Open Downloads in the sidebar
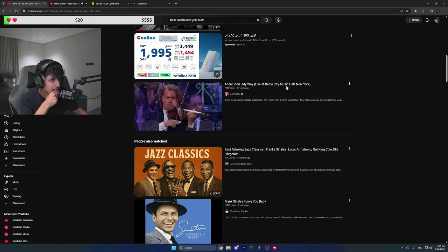 19,158
